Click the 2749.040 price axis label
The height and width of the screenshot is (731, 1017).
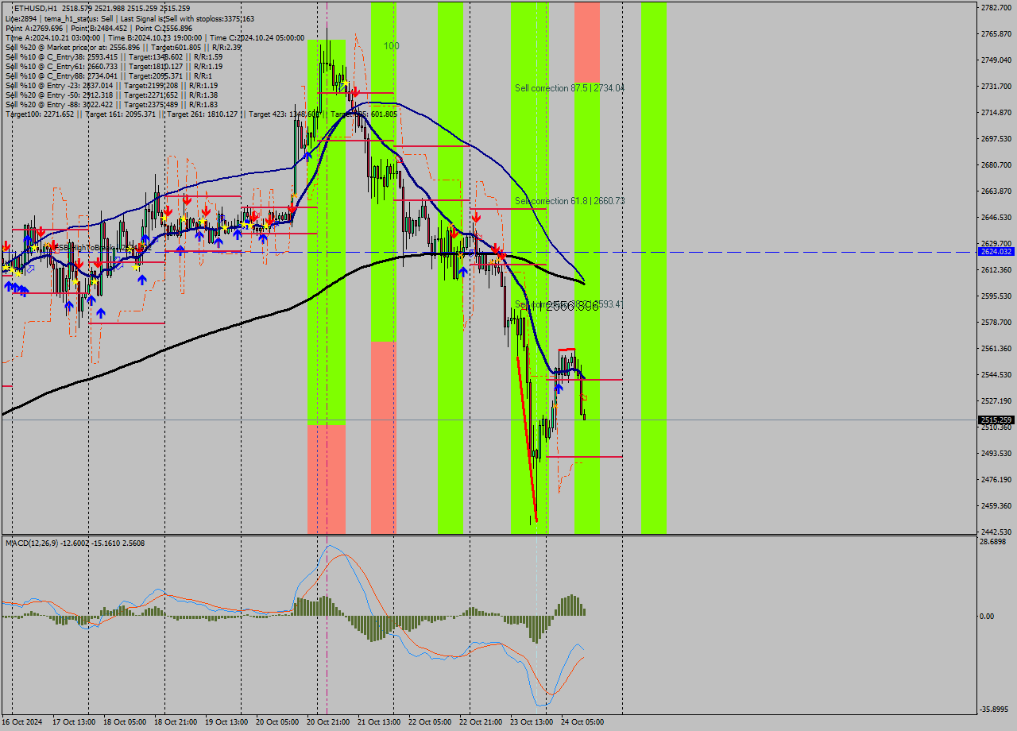click(996, 60)
